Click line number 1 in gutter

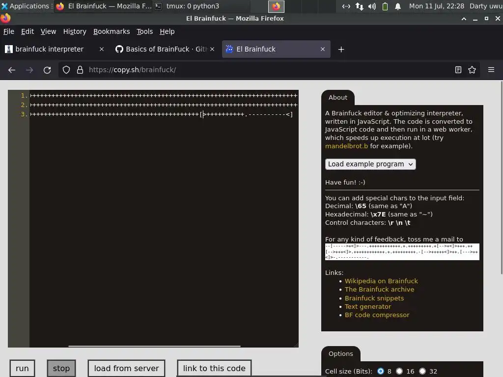pyautogui.click(x=24, y=96)
